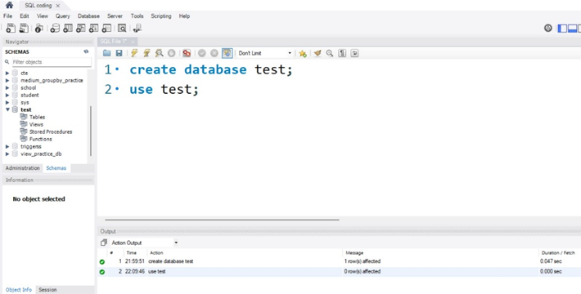Create a new function icon
Screen dimensions: 581x294
click(x=106, y=28)
